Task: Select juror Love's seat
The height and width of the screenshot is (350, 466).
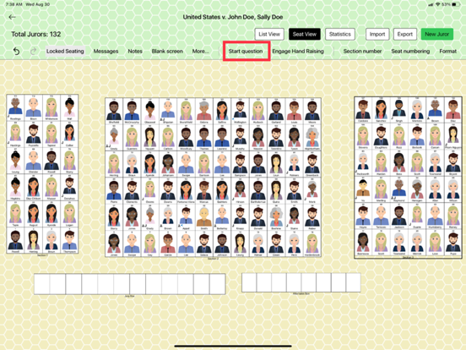Action: tap(435, 243)
